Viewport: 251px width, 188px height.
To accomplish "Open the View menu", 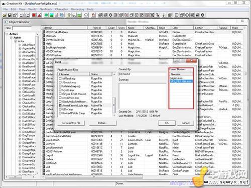I will pos(22,9).
